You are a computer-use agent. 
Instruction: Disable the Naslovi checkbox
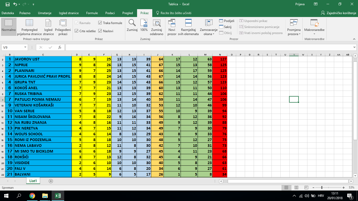(100, 31)
